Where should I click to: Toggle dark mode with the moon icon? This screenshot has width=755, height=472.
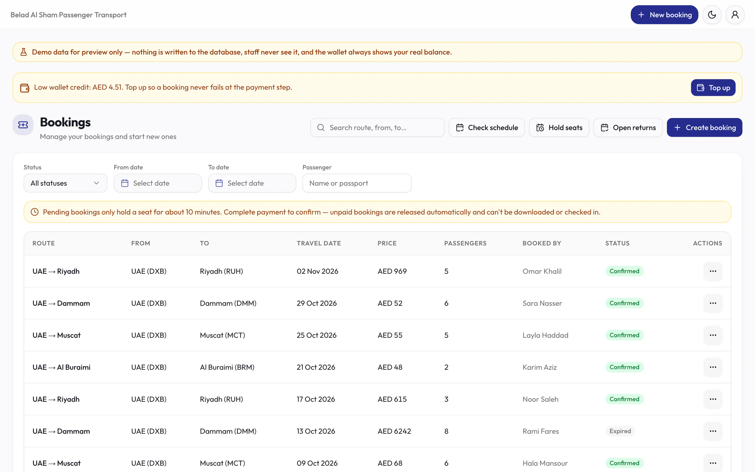click(x=712, y=15)
